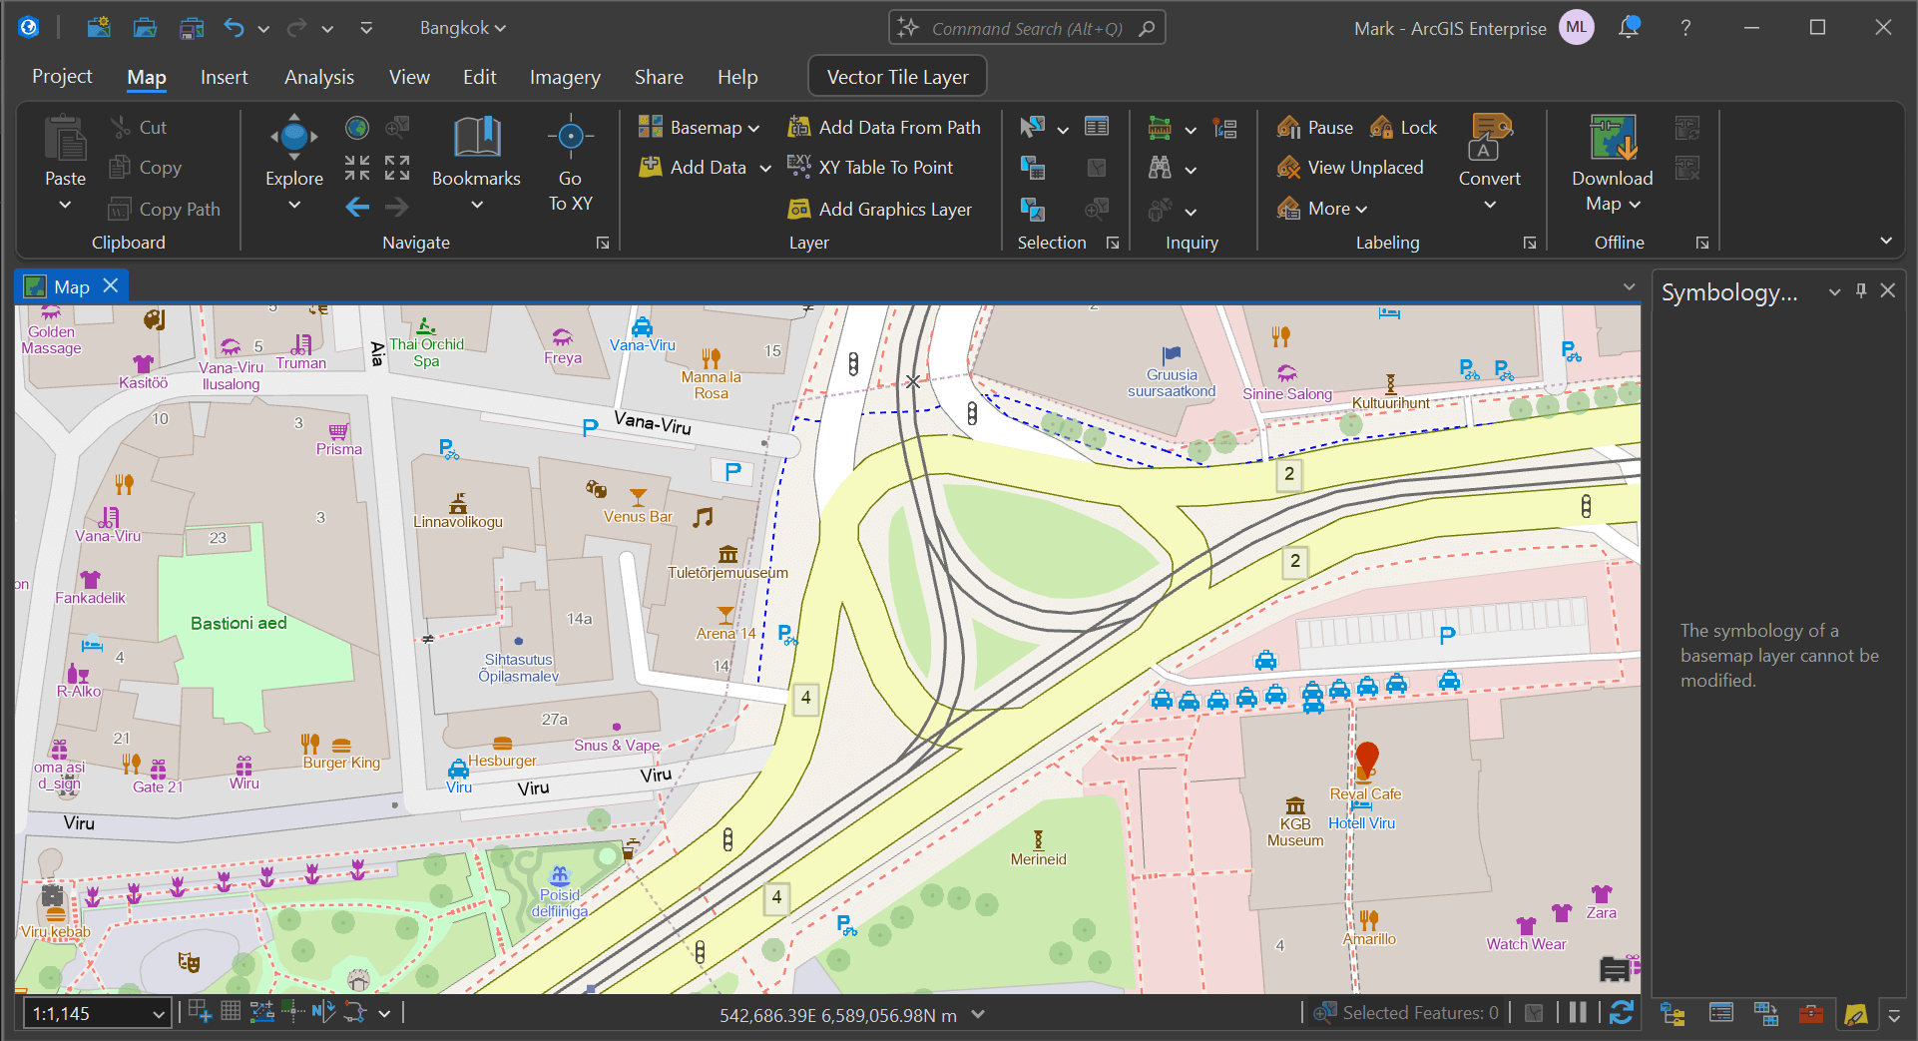Image resolution: width=1918 pixels, height=1041 pixels.
Task: Click the red toolbox icon at bottom right
Action: (x=1811, y=1015)
